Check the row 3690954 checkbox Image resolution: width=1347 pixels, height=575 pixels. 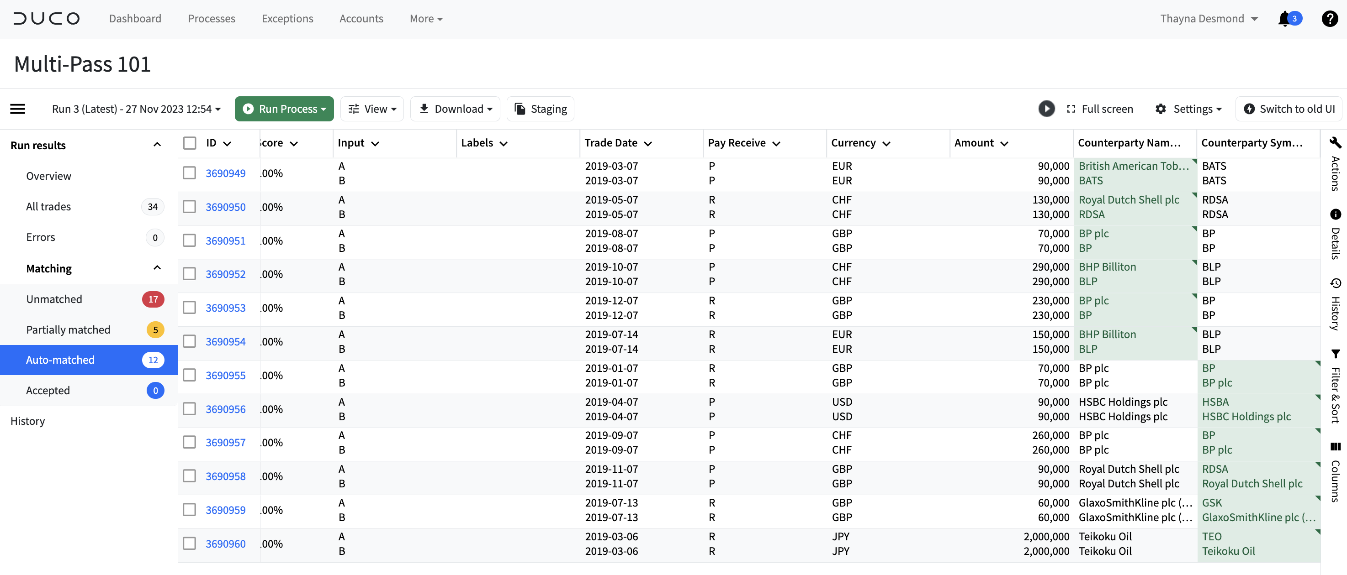[x=189, y=341]
